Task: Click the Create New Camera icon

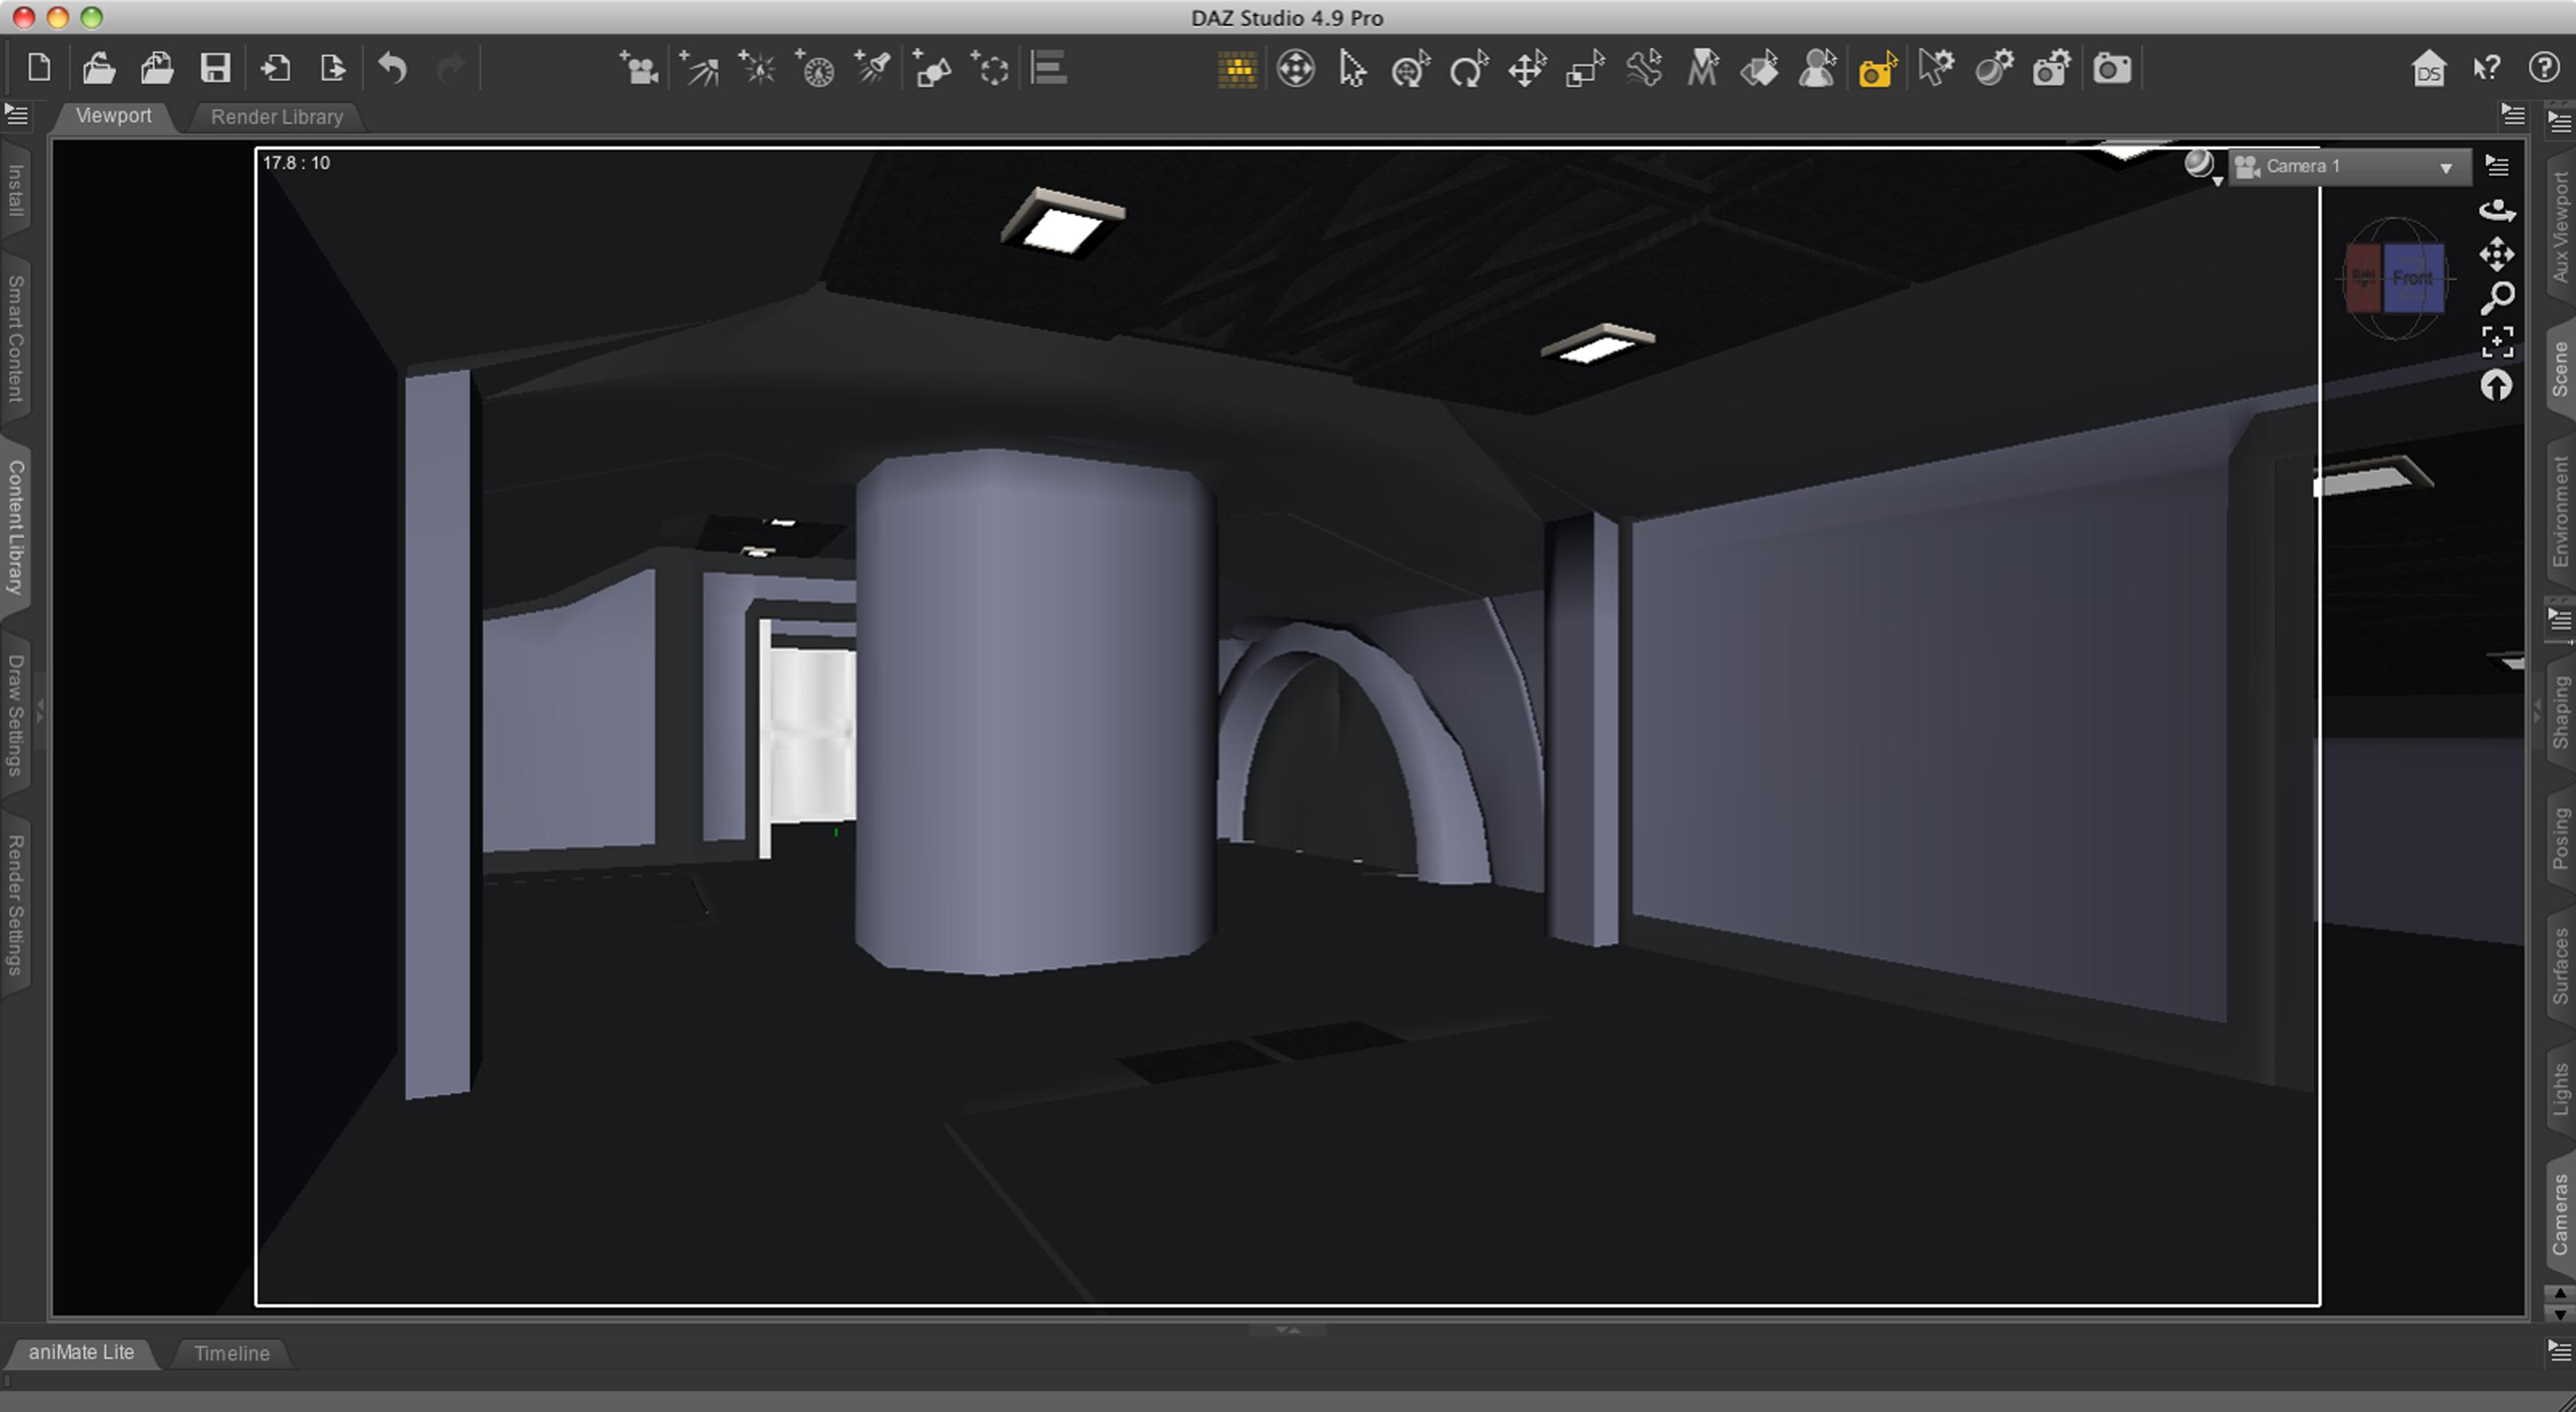Action: [637, 69]
